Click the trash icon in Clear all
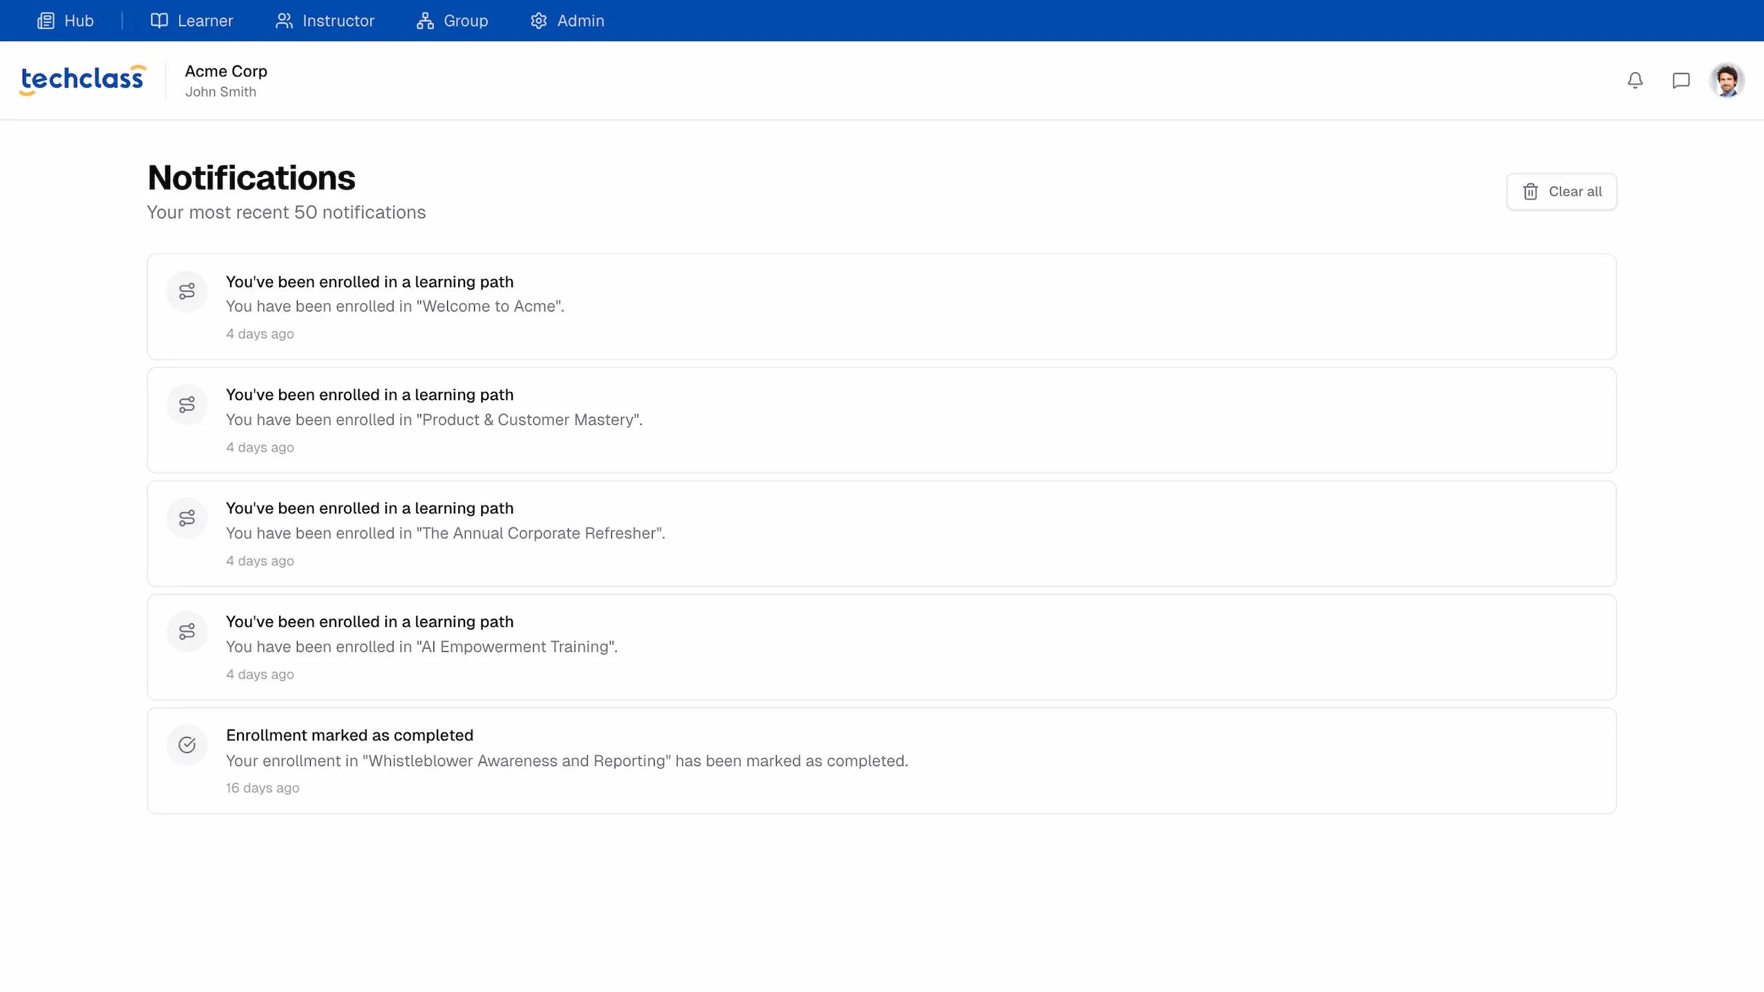 1530,192
